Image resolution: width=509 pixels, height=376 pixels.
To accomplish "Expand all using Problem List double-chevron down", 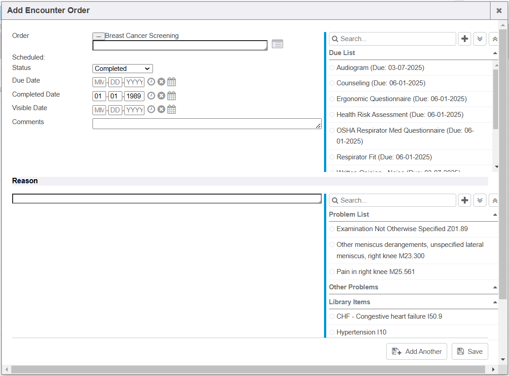I will click(480, 200).
